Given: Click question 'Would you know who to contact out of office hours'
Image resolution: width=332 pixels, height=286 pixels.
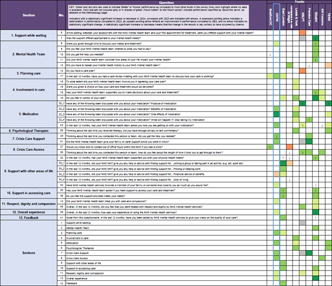Looking at the screenshot, I should click(166, 147).
